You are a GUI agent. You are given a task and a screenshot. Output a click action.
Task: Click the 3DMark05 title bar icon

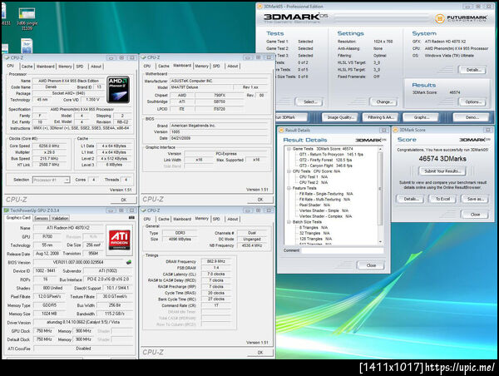click(259, 7)
